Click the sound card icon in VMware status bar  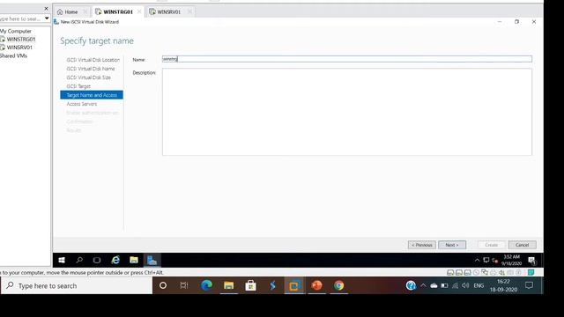click(501, 272)
